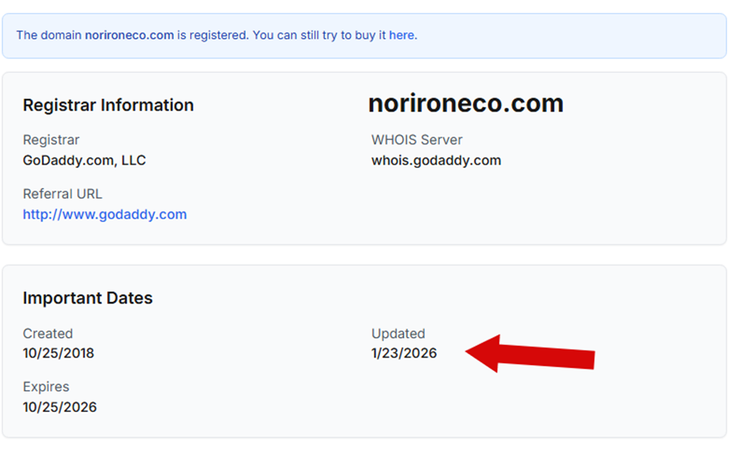Click the WHOIS Server field label
Screen dimensions: 740x450
[416, 140]
